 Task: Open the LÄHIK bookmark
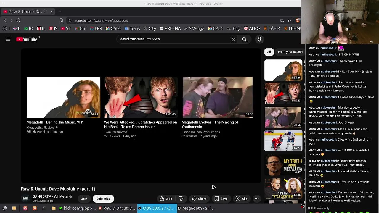[x=272, y=28]
